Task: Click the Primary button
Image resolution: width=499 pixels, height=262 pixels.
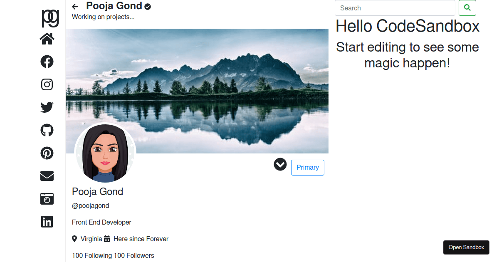Action: (x=308, y=167)
